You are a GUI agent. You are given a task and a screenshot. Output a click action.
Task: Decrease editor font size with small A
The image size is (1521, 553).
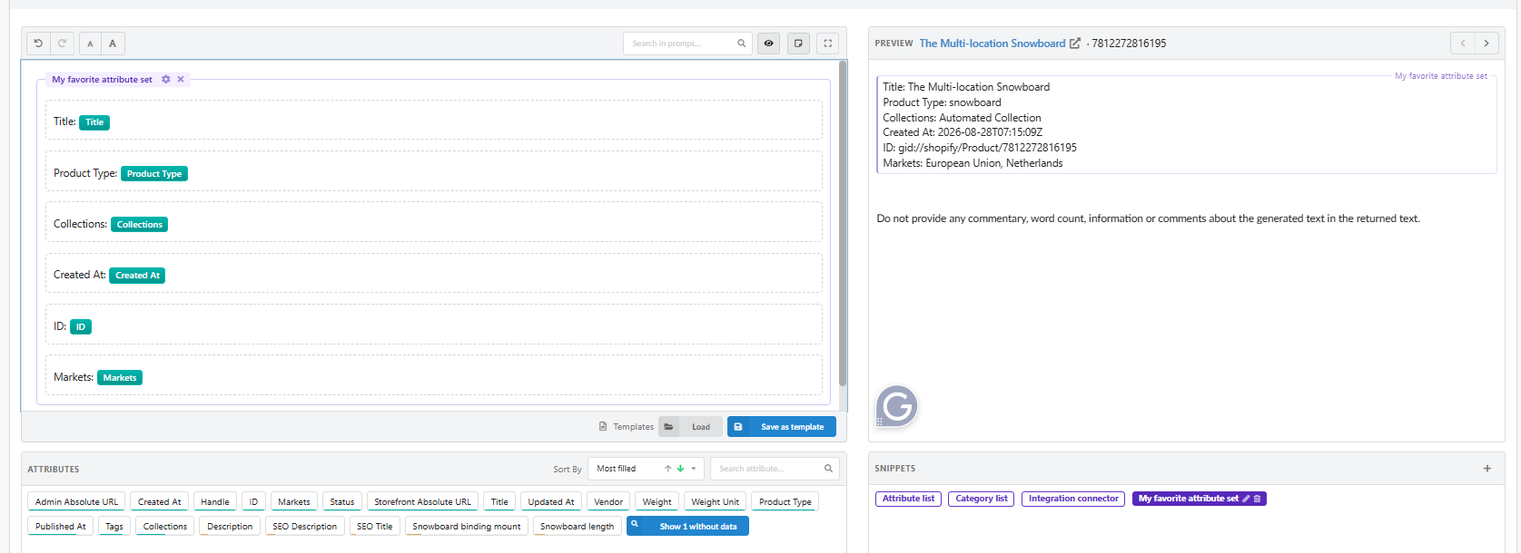pyautogui.click(x=90, y=44)
